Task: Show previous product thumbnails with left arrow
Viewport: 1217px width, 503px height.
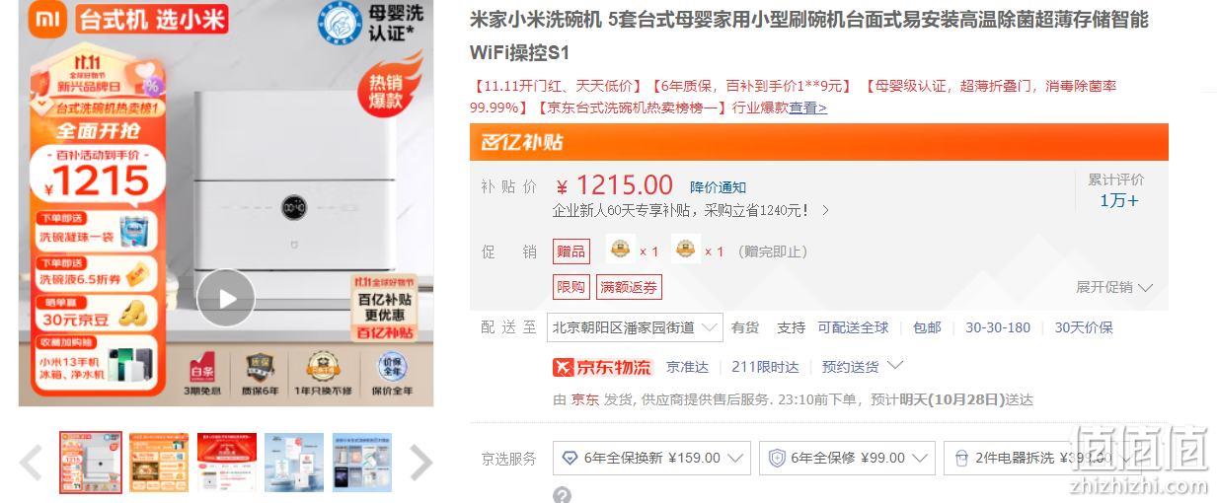Action: pos(32,463)
